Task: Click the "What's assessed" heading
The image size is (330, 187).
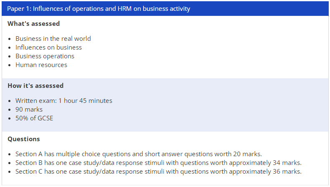Action: tap(33, 24)
